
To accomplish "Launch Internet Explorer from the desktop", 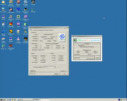I will [3, 33].
